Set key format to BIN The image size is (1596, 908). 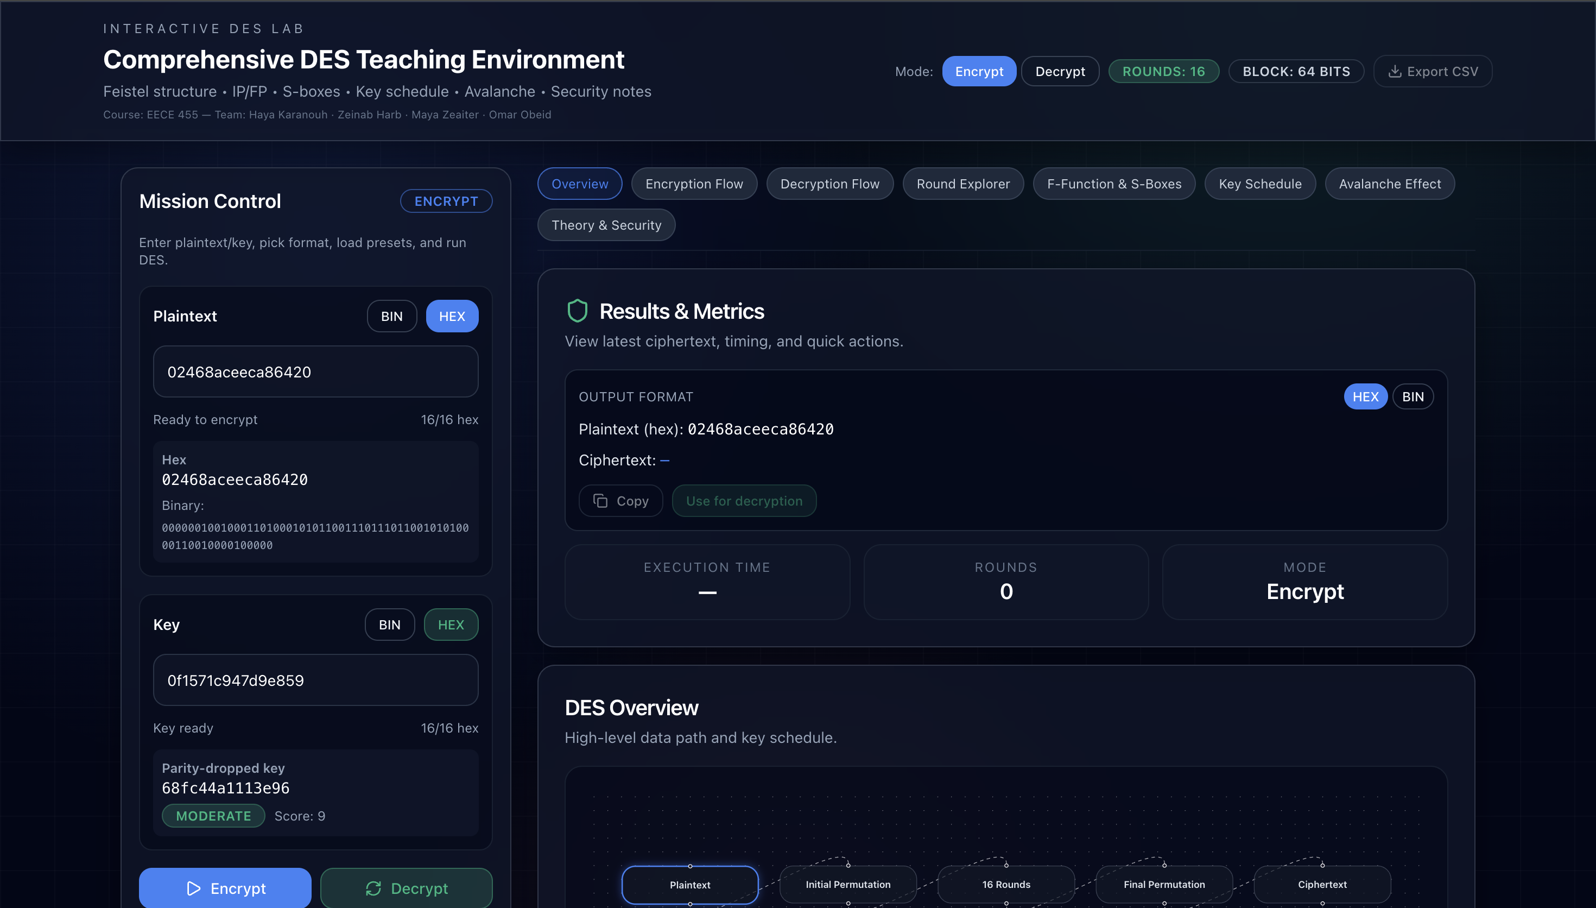[389, 625]
